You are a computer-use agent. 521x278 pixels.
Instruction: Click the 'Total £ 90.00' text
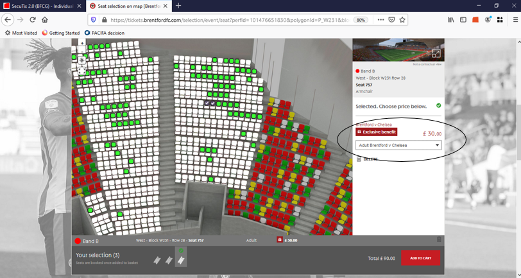coord(381,258)
